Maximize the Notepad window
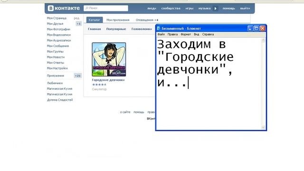304x171 pixels. point(256,28)
